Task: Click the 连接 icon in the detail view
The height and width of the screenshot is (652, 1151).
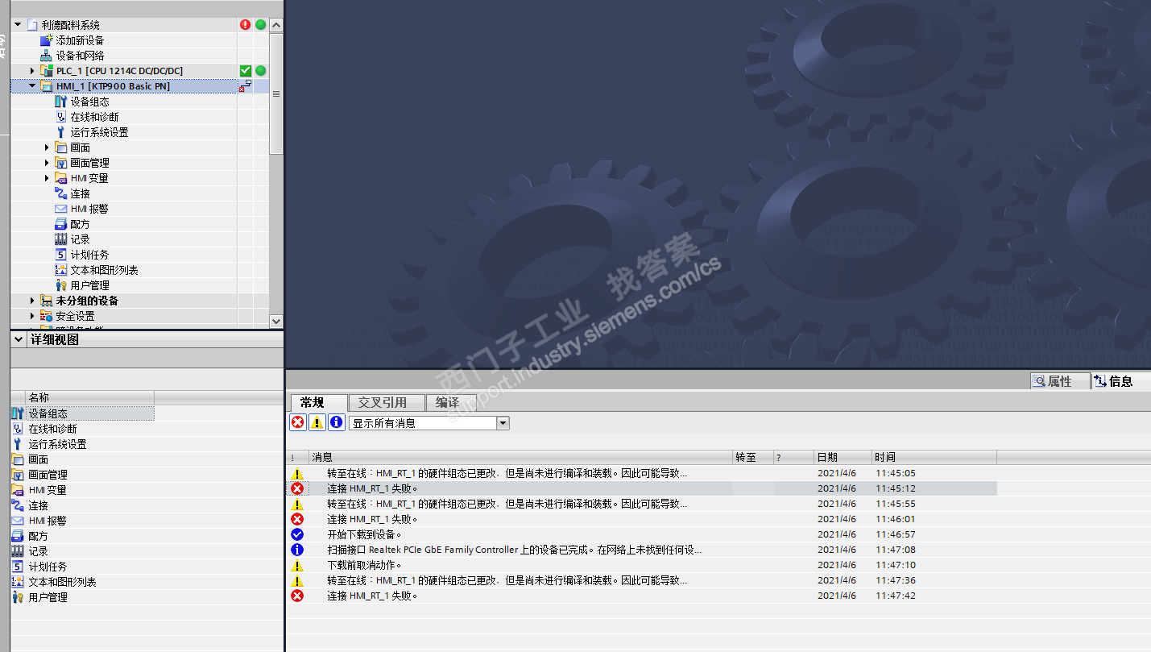Action: click(18, 505)
